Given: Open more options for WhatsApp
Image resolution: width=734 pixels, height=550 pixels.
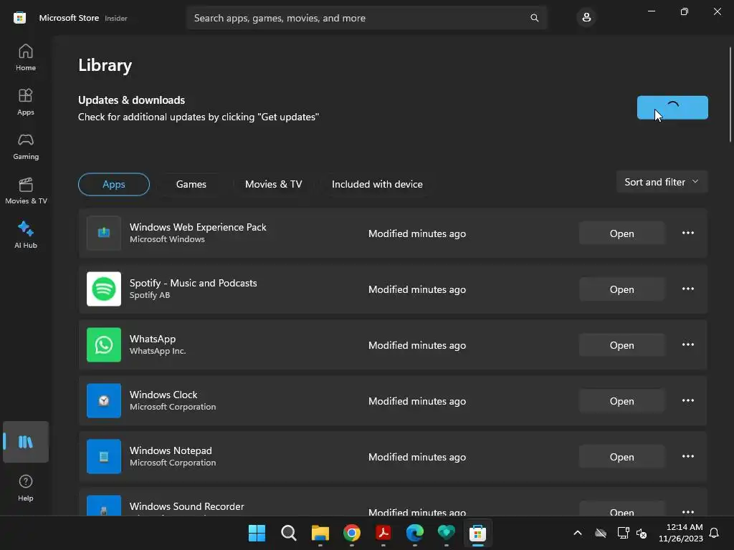Looking at the screenshot, I should click(687, 344).
